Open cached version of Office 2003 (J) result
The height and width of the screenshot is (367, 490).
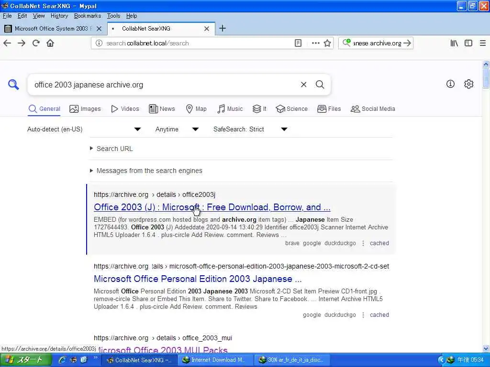[379, 243]
